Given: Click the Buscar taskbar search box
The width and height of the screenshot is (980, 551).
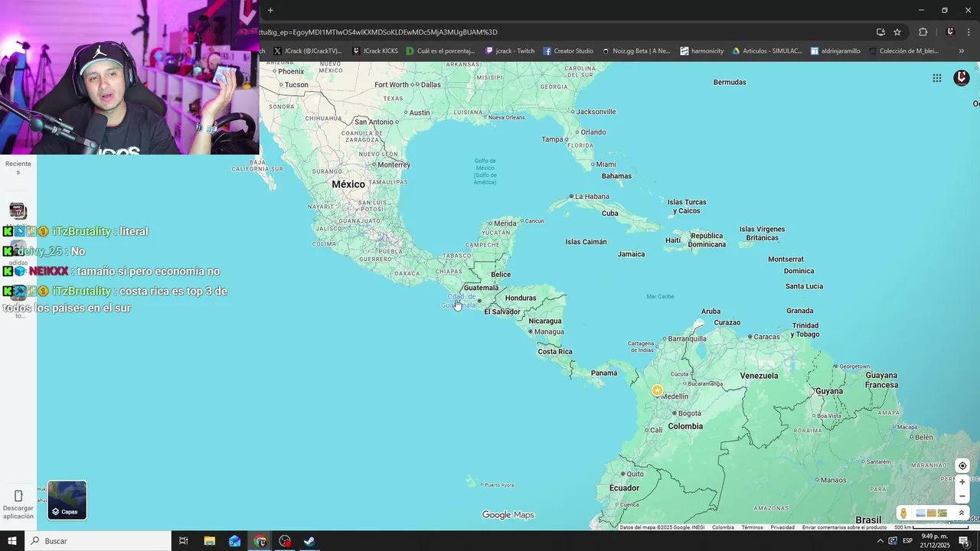Looking at the screenshot, I should coord(98,541).
